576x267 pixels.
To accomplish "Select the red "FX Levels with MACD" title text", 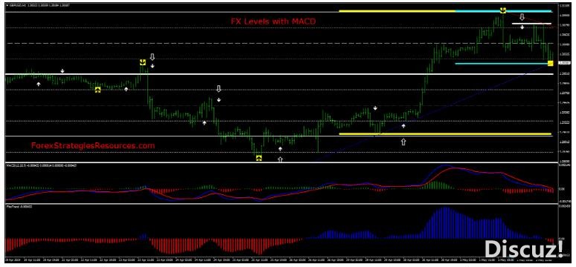I will [x=273, y=22].
